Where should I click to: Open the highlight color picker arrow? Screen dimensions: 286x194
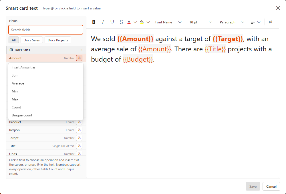(x=148, y=22)
